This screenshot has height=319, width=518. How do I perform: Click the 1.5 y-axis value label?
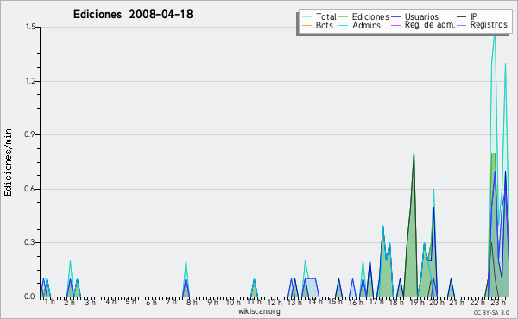click(30, 27)
